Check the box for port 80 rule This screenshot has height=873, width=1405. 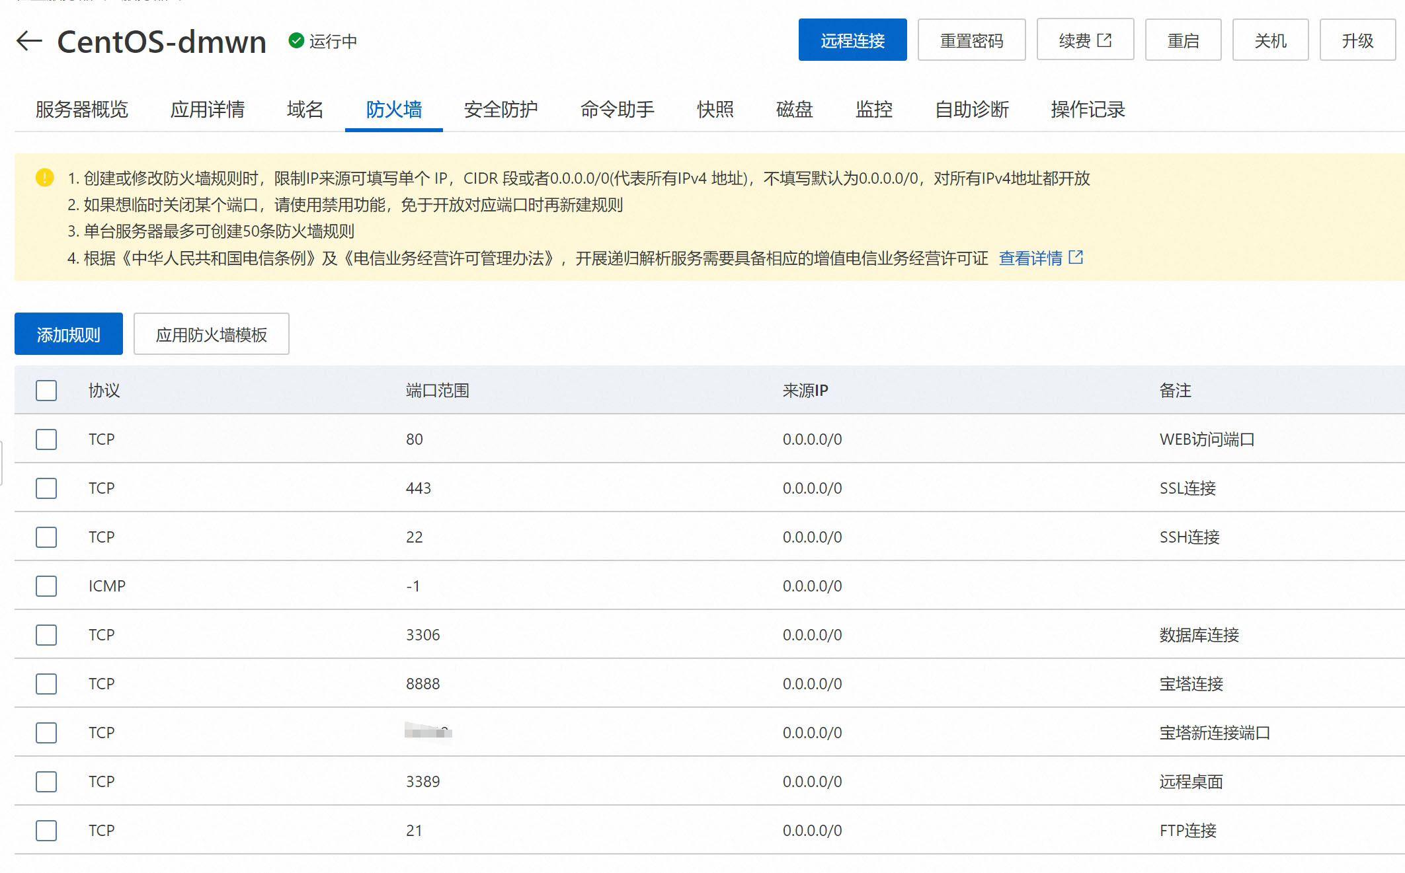click(46, 439)
